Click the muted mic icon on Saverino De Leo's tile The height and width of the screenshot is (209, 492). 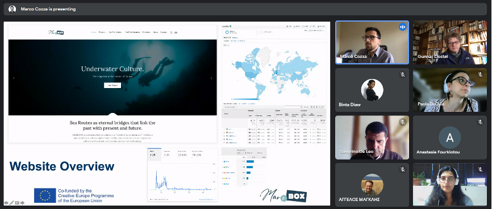[x=403, y=122]
